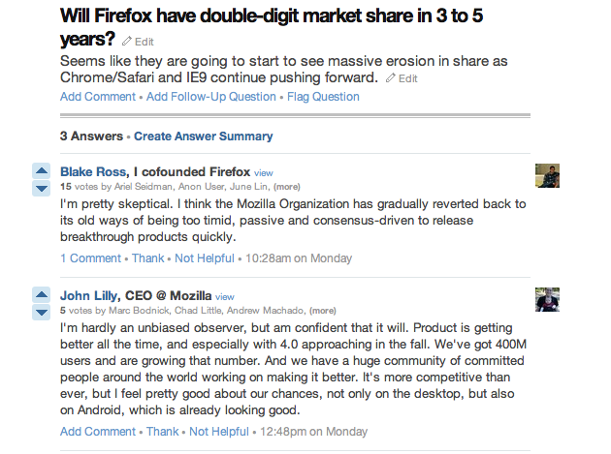Upvote Blake Ross's answer
The image size is (611, 454).
pos(42,171)
